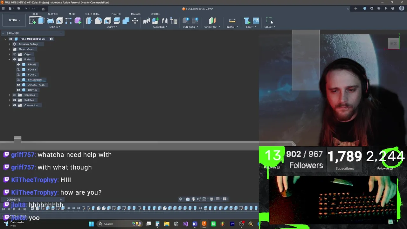The image size is (407, 229).
Task: Switch to the MESH tab
Action: 72,14
